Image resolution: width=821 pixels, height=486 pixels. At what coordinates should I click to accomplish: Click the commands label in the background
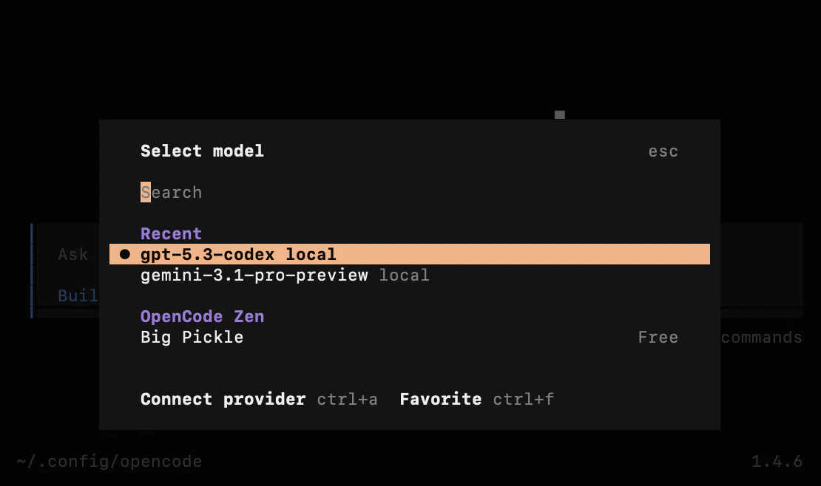click(x=760, y=337)
